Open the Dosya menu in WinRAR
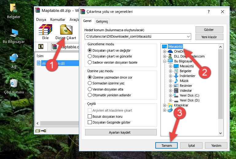This screenshot has height=159, width=236. pos(41,20)
